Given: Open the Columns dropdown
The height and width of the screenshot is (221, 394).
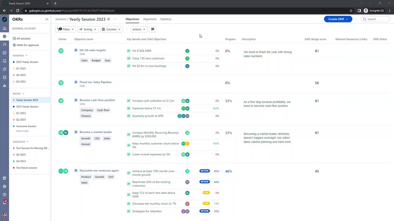Looking at the screenshot, I should pos(111,29).
